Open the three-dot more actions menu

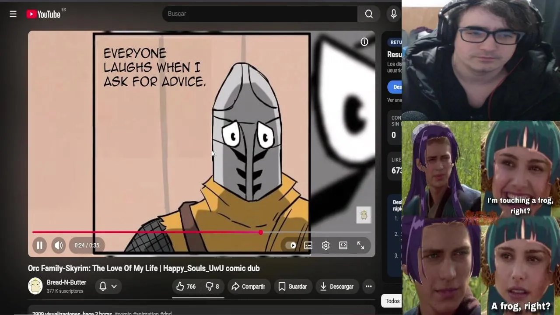pyautogui.click(x=369, y=287)
